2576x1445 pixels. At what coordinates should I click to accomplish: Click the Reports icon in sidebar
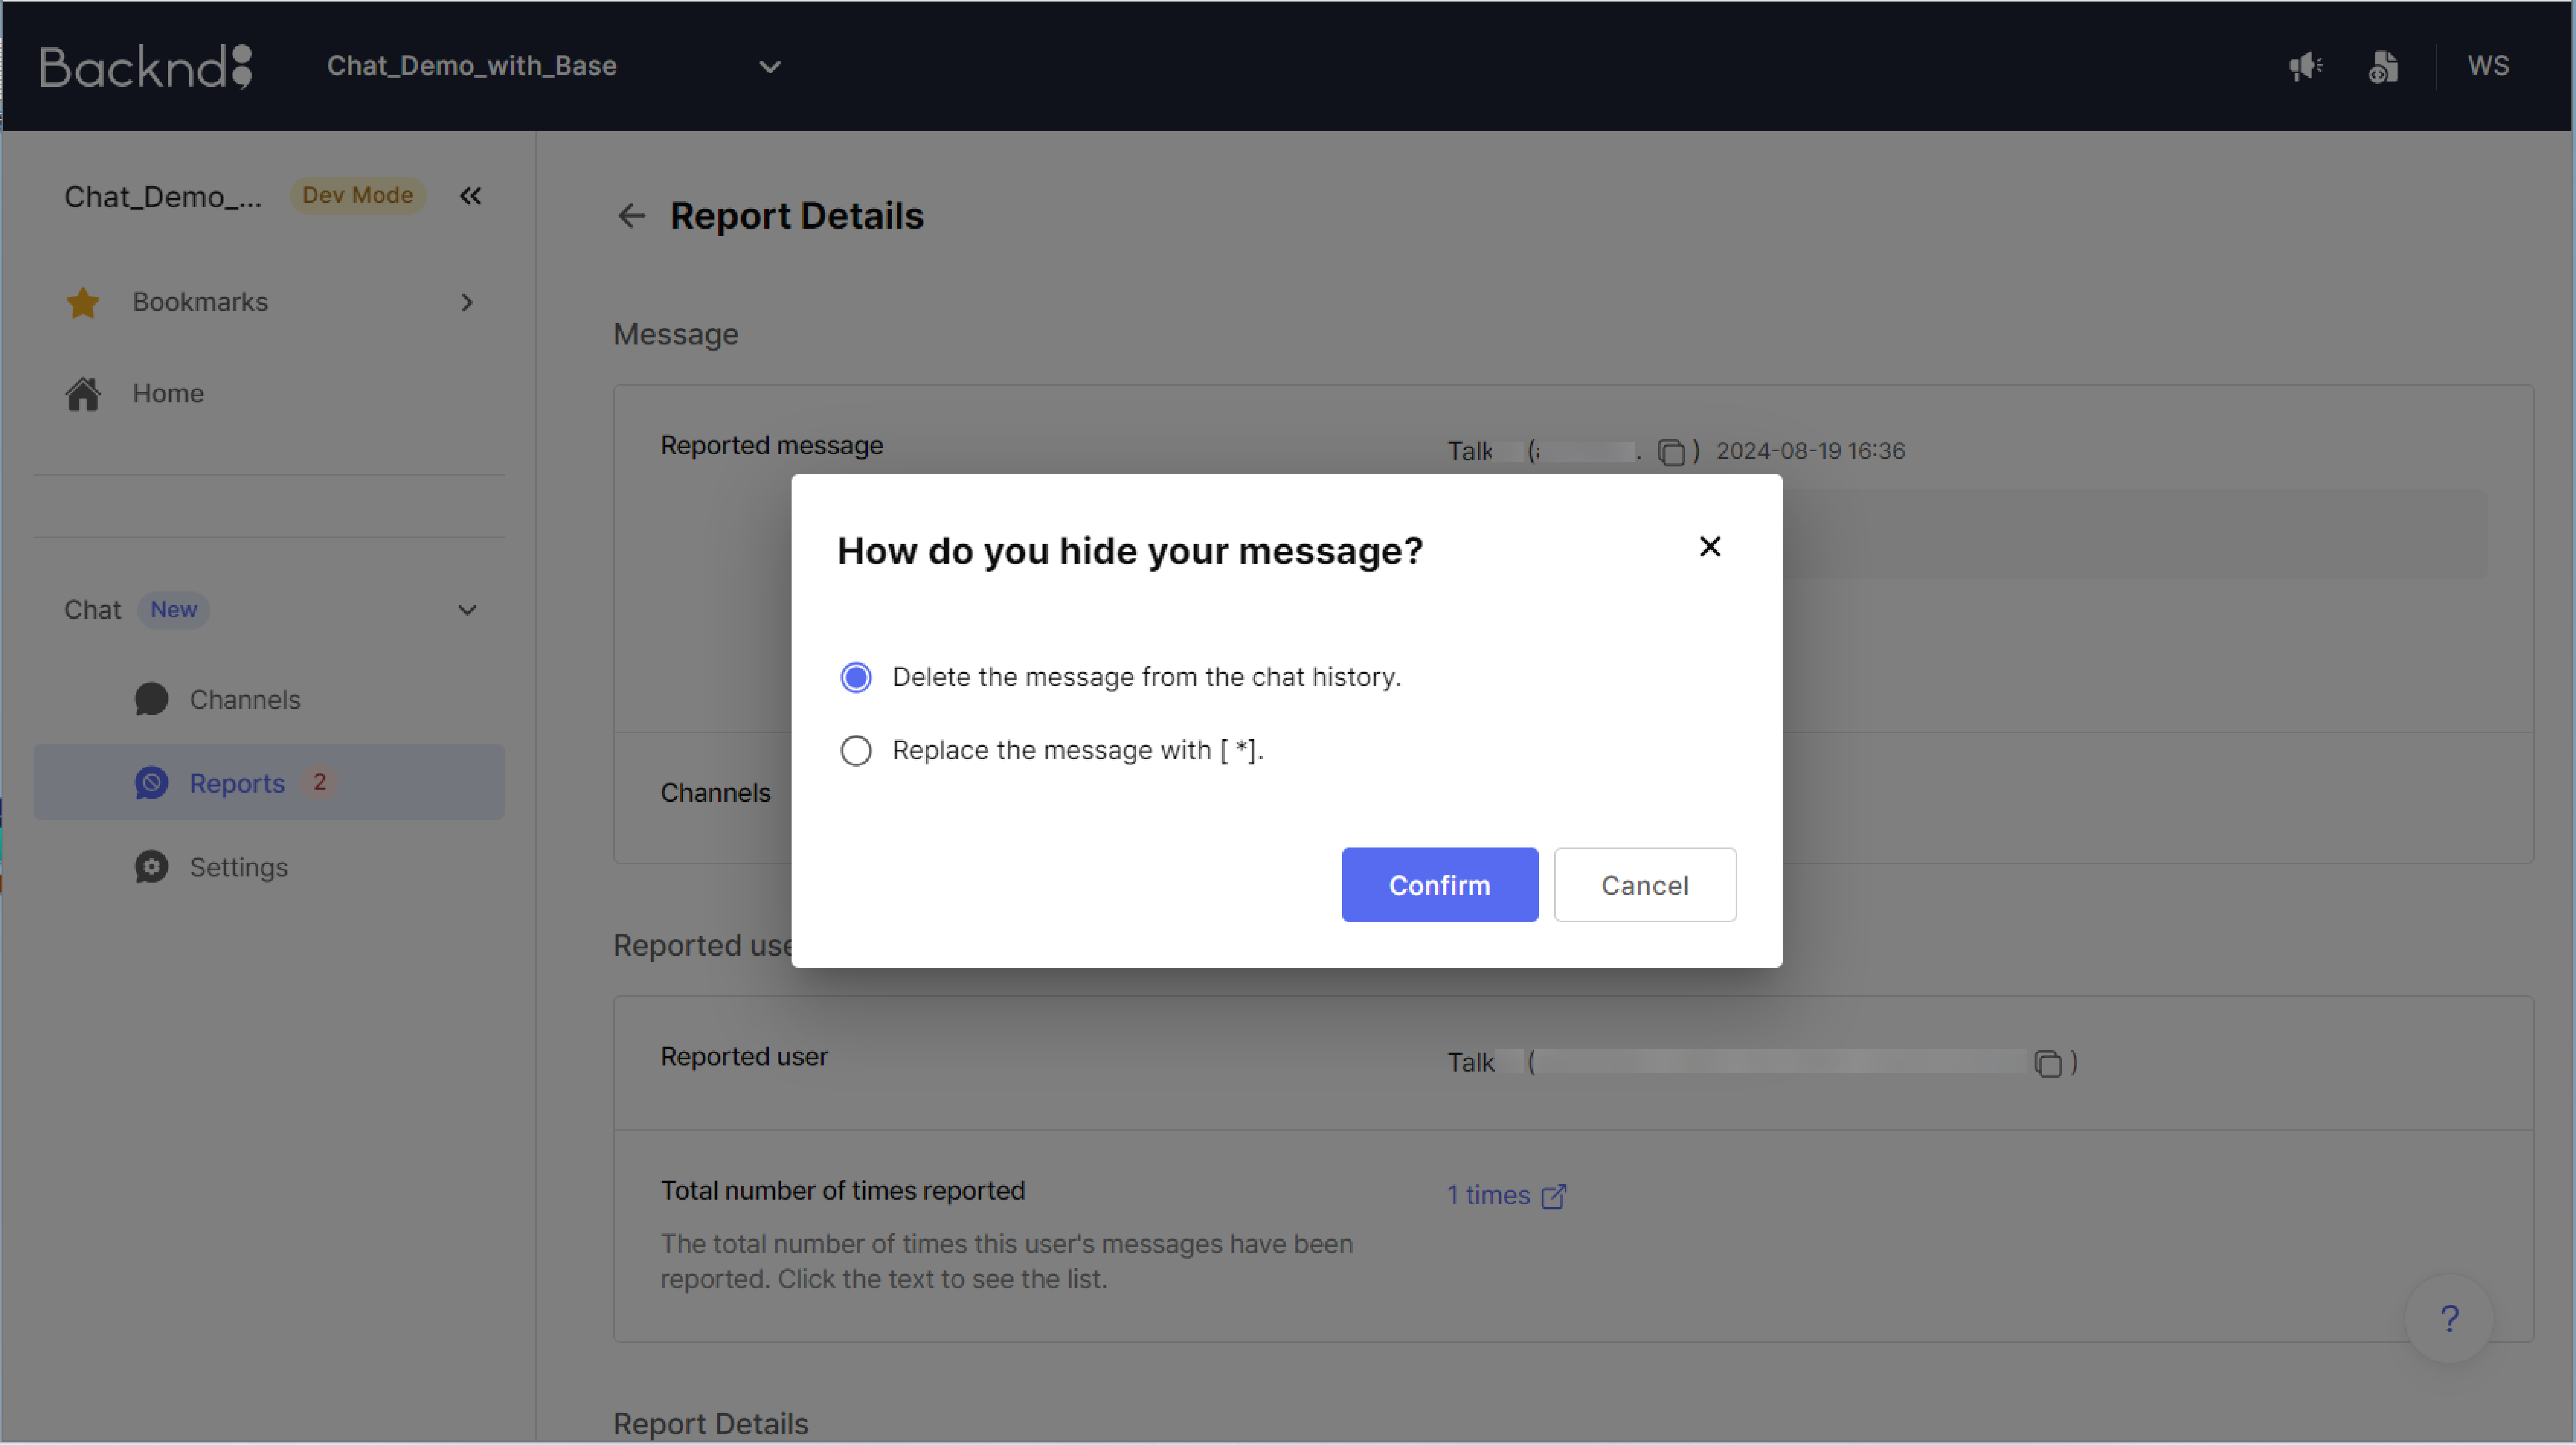[151, 782]
